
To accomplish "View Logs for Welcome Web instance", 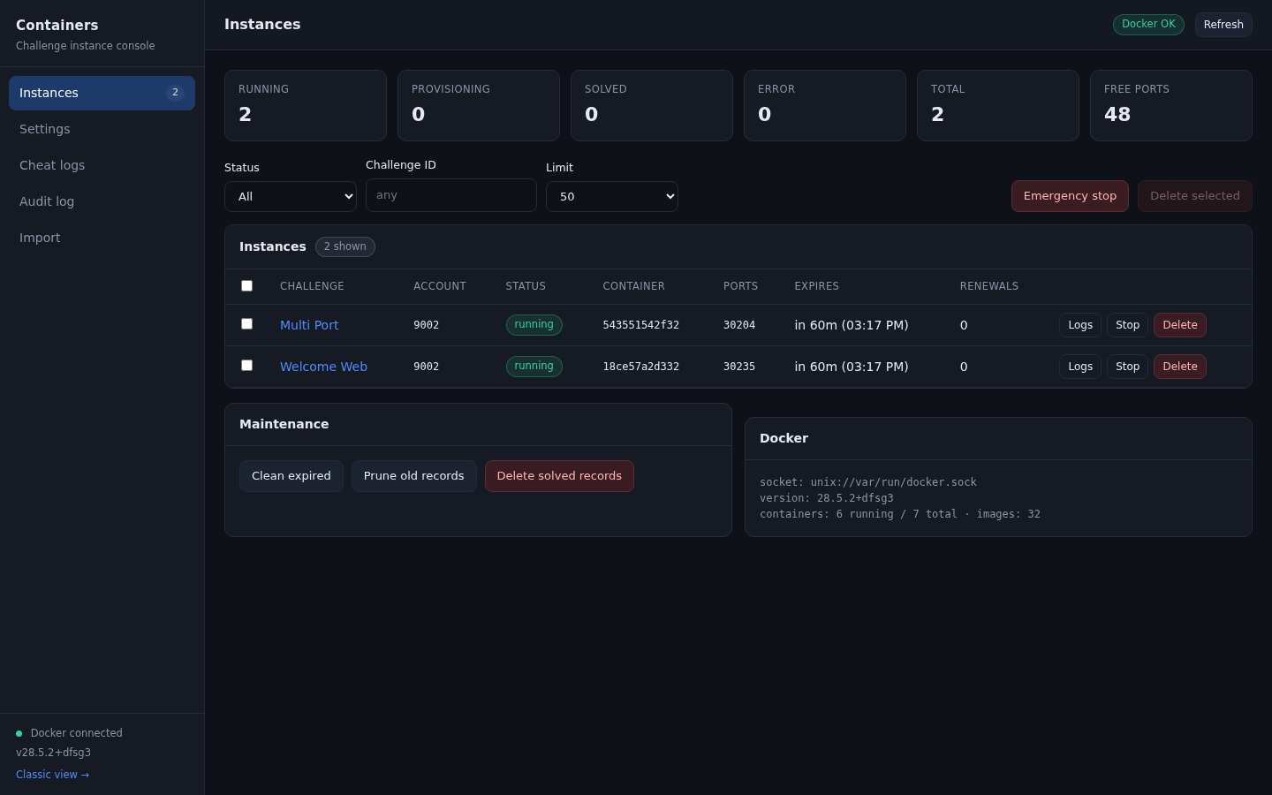I will [1080, 367].
